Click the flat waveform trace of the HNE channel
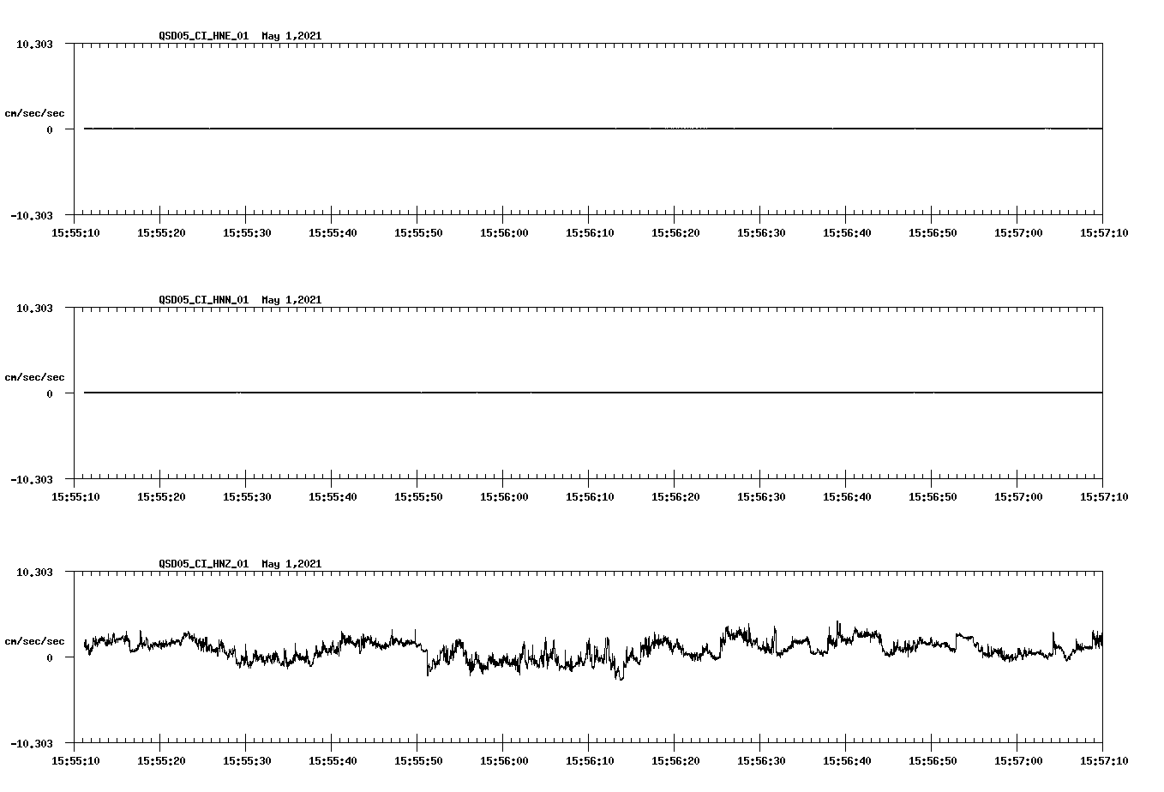 [x=514, y=129]
